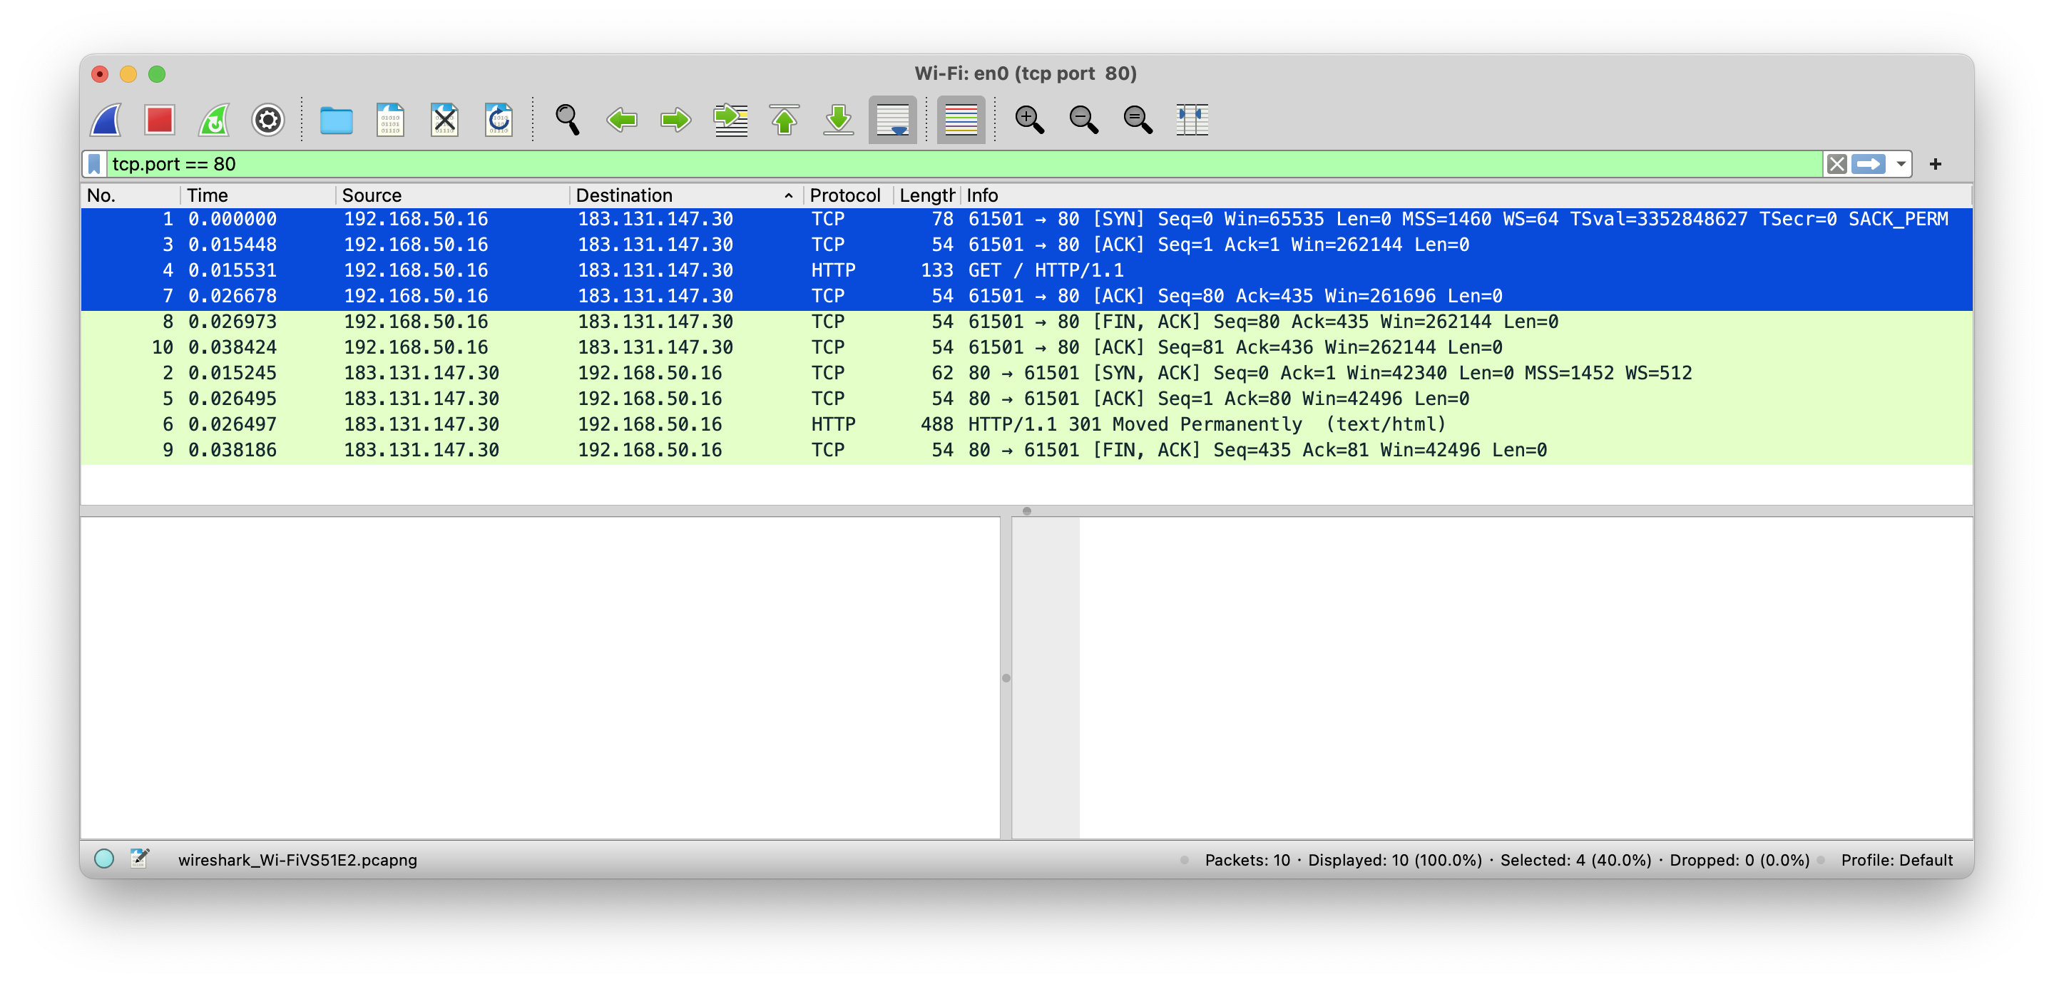The width and height of the screenshot is (2054, 984).
Task: Open capture options gear icon
Action: (x=268, y=121)
